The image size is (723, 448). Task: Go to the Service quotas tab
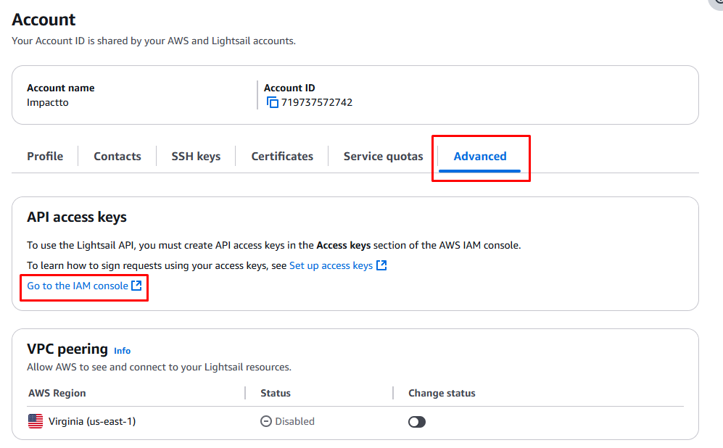pyautogui.click(x=383, y=157)
